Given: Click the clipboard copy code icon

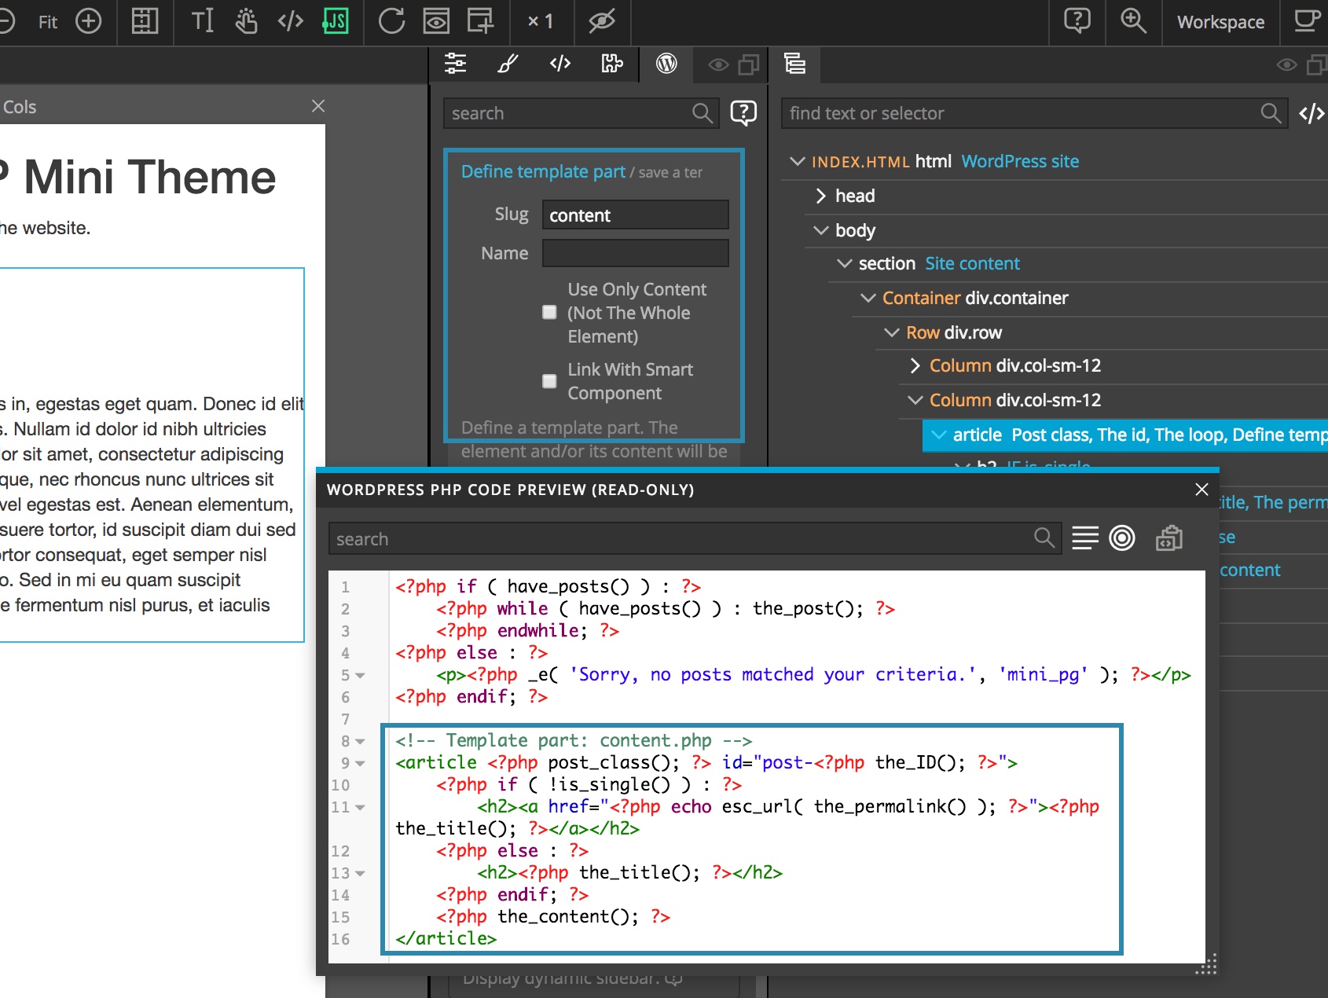Looking at the screenshot, I should pos(1169,538).
